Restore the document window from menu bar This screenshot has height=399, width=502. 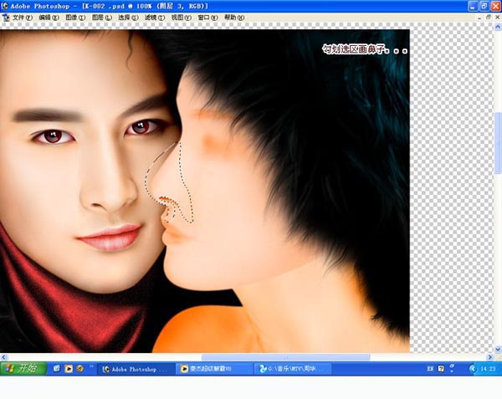(x=489, y=18)
